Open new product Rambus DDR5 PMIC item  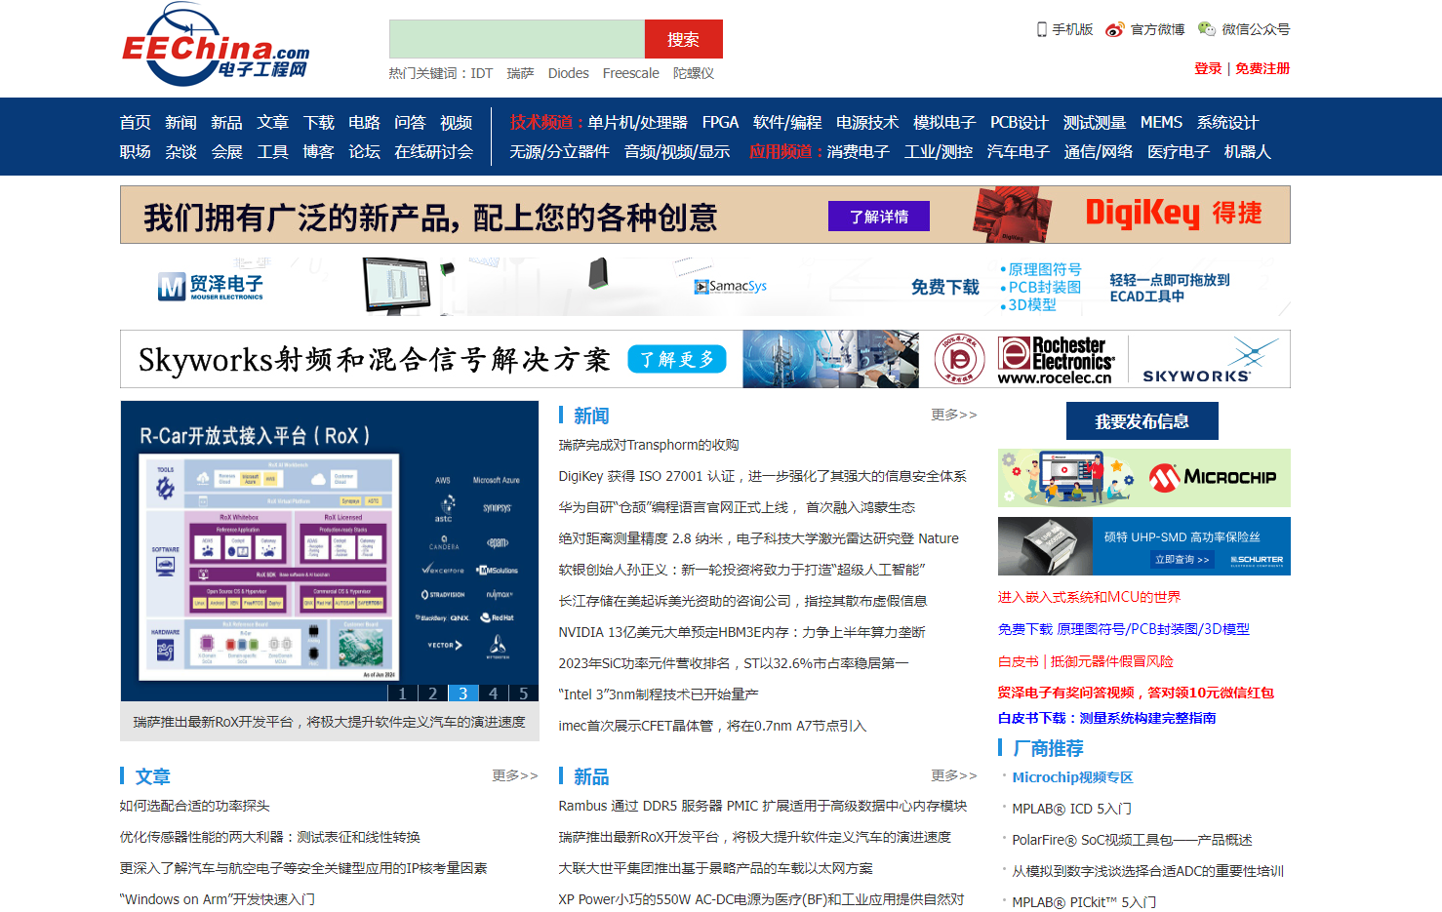point(762,806)
